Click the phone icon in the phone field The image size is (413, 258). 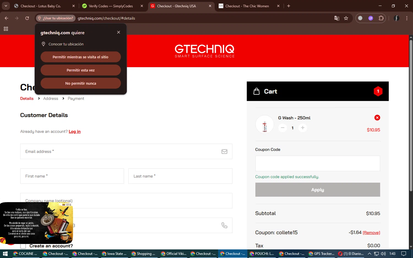tap(224, 225)
